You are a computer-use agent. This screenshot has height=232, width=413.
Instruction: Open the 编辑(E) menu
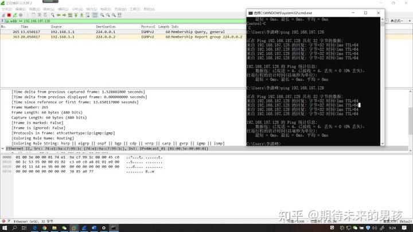[x=20, y=9]
